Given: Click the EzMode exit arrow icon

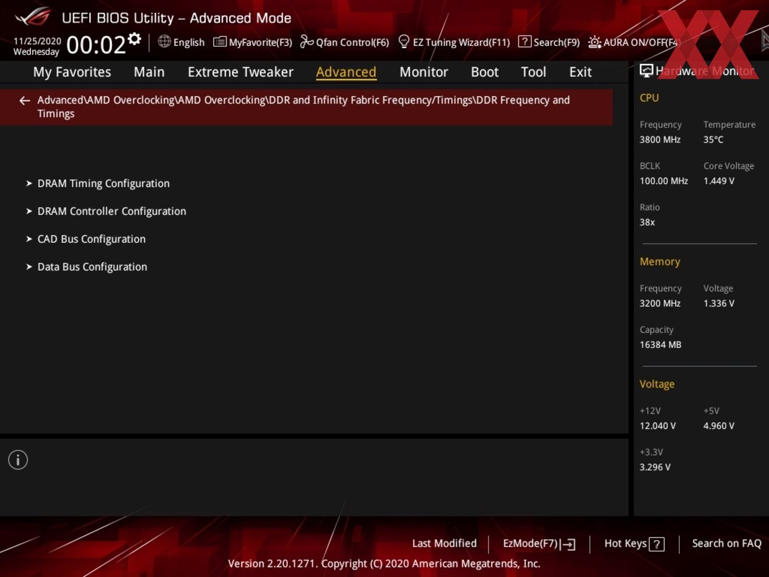Looking at the screenshot, I should click(569, 544).
